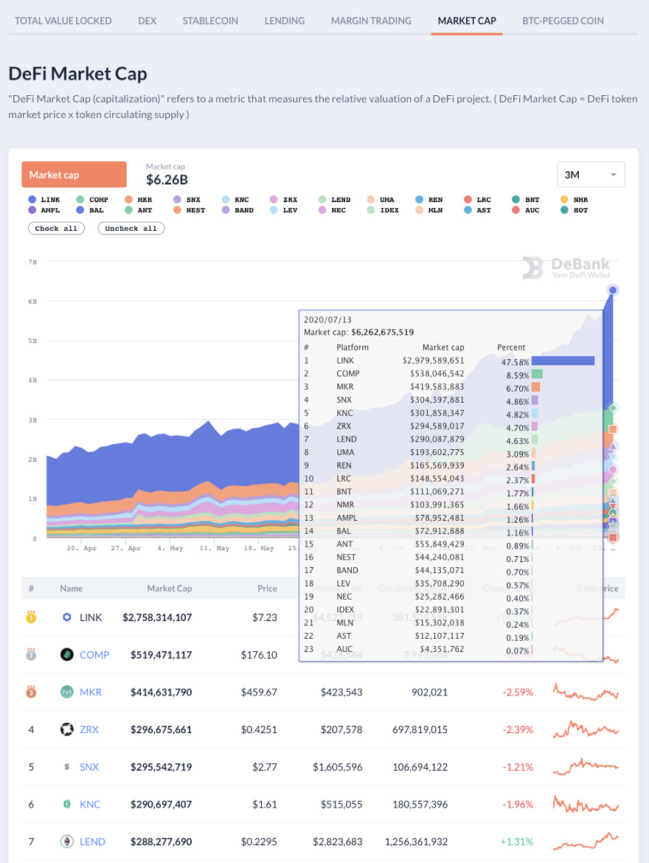Click the KNC 7-day price sparkline
The image size is (649, 863).
(586, 804)
